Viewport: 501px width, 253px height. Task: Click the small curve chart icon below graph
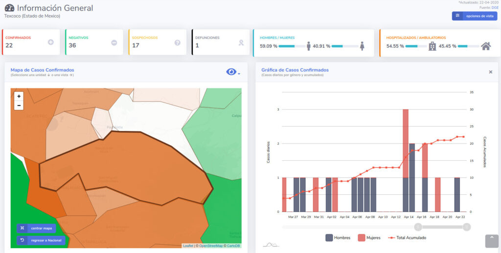(x=271, y=244)
